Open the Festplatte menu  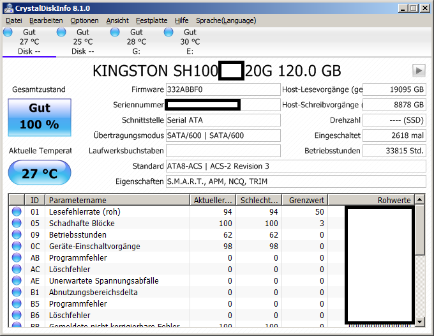point(152,21)
